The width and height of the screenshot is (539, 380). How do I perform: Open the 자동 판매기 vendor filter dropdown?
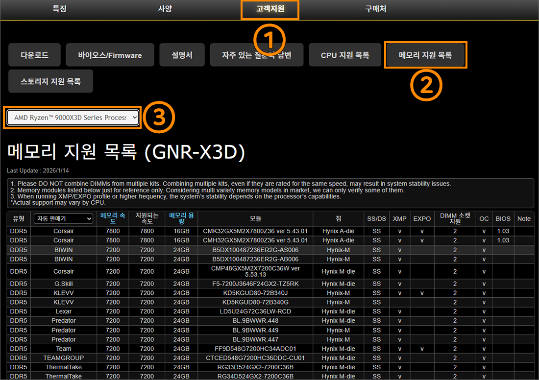click(x=63, y=218)
